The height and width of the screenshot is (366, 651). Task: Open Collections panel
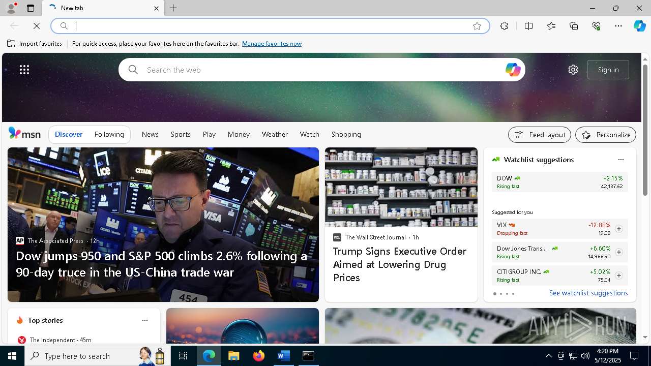point(574,26)
